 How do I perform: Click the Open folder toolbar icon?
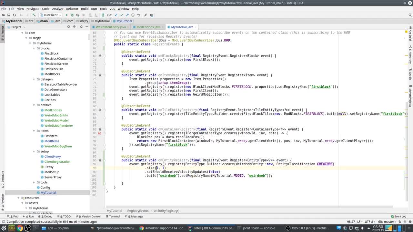coord(3,15)
